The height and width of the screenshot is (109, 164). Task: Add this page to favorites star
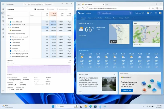pos(149,8)
